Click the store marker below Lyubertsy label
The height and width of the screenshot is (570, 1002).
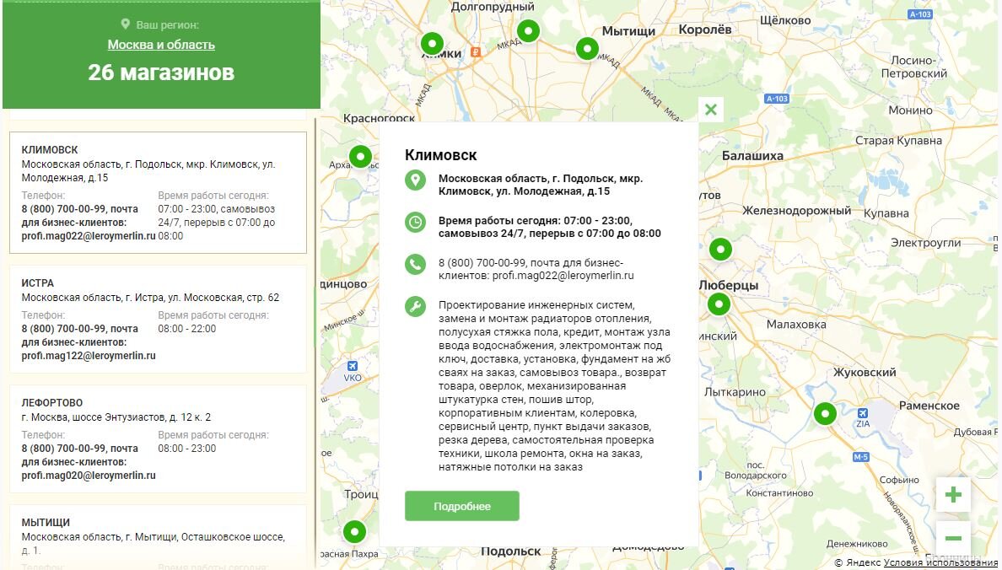(719, 304)
